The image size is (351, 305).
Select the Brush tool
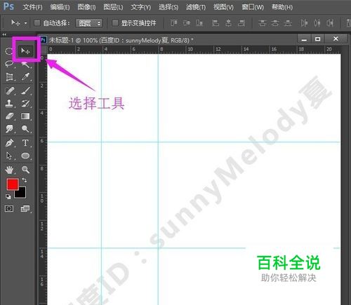(x=26, y=90)
